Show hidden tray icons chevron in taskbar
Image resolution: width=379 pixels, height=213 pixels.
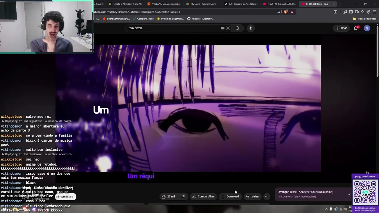point(326,209)
